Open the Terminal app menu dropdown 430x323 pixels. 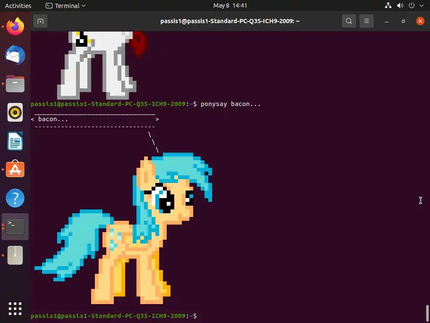coord(66,5)
